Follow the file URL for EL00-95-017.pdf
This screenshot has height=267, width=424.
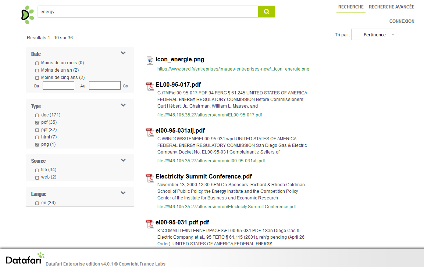point(210,115)
